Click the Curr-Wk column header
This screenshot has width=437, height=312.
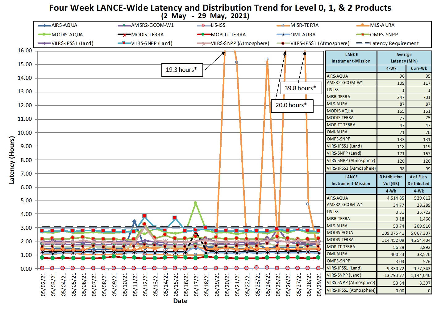click(x=419, y=68)
